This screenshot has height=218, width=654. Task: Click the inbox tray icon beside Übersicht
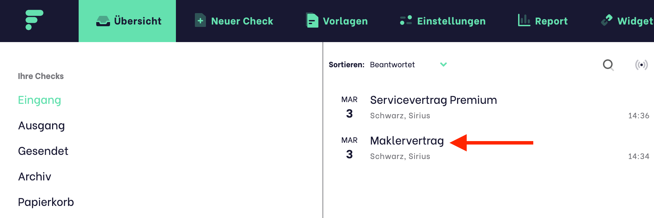103,21
